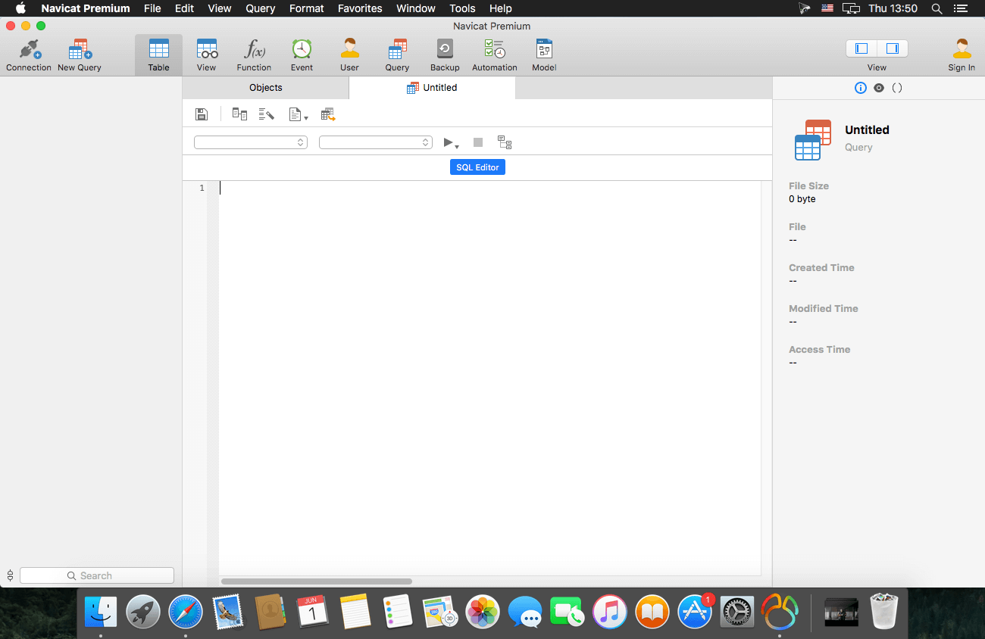
Task: Expand the Run button dropdown arrow
Action: click(457, 146)
